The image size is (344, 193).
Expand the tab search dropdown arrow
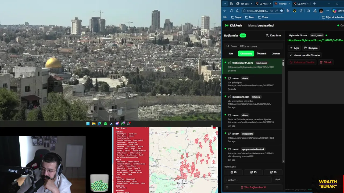[225, 3]
